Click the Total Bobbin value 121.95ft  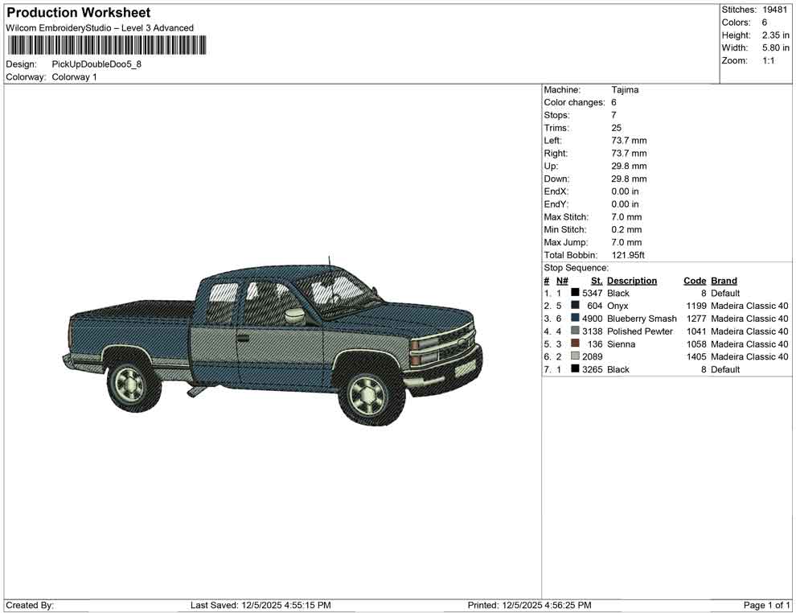[x=628, y=255]
